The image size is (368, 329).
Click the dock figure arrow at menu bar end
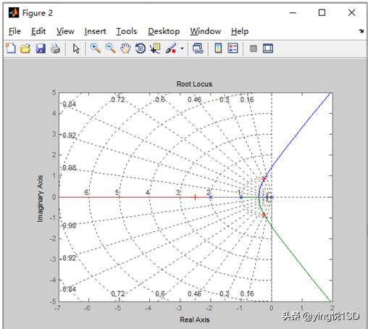click(361, 31)
